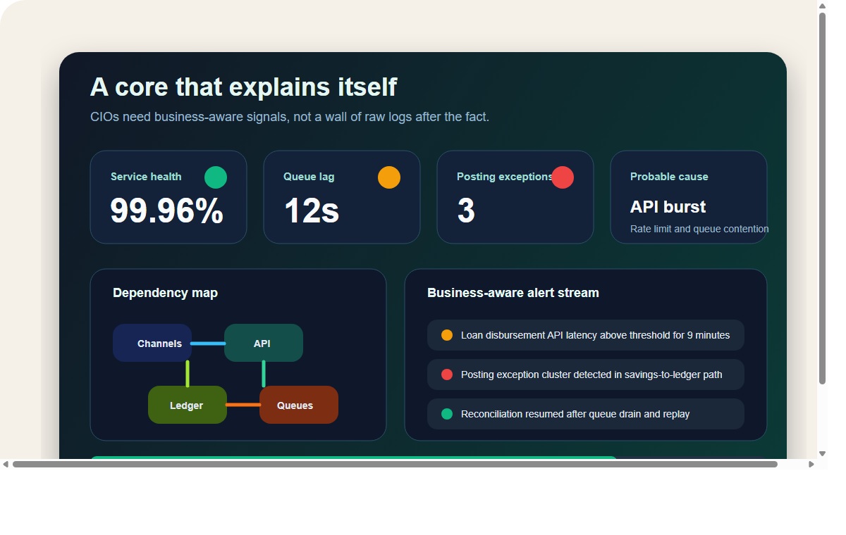This screenshot has width=846, height=535.
Task: Select the Ledger node
Action: click(x=187, y=405)
